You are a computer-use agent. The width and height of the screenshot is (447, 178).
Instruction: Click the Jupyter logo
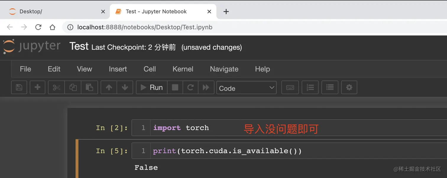pos(32,47)
